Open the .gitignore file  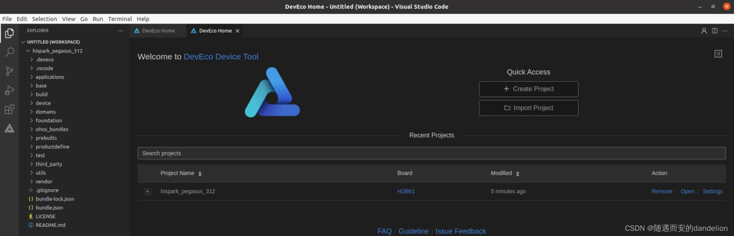[47, 190]
